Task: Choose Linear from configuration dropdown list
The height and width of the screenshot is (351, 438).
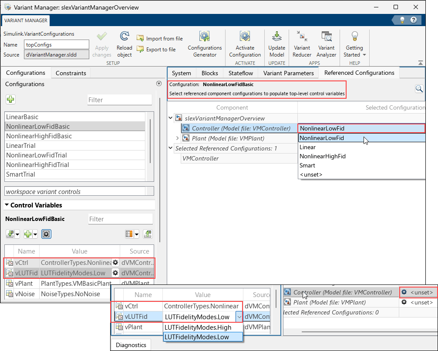Action: (x=362, y=147)
